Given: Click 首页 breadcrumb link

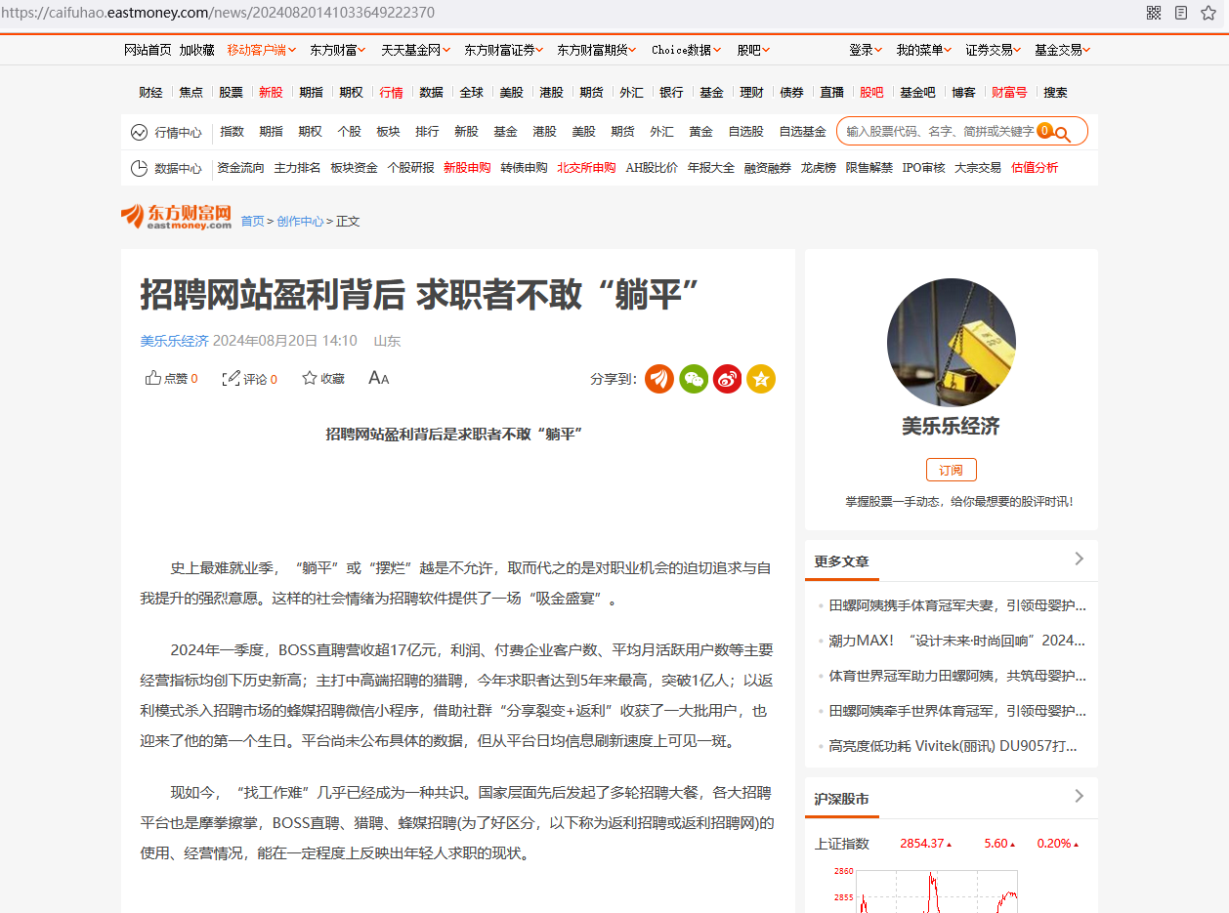Looking at the screenshot, I should [252, 222].
